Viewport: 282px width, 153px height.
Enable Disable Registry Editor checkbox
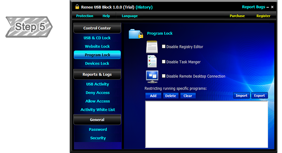[x=164, y=47]
